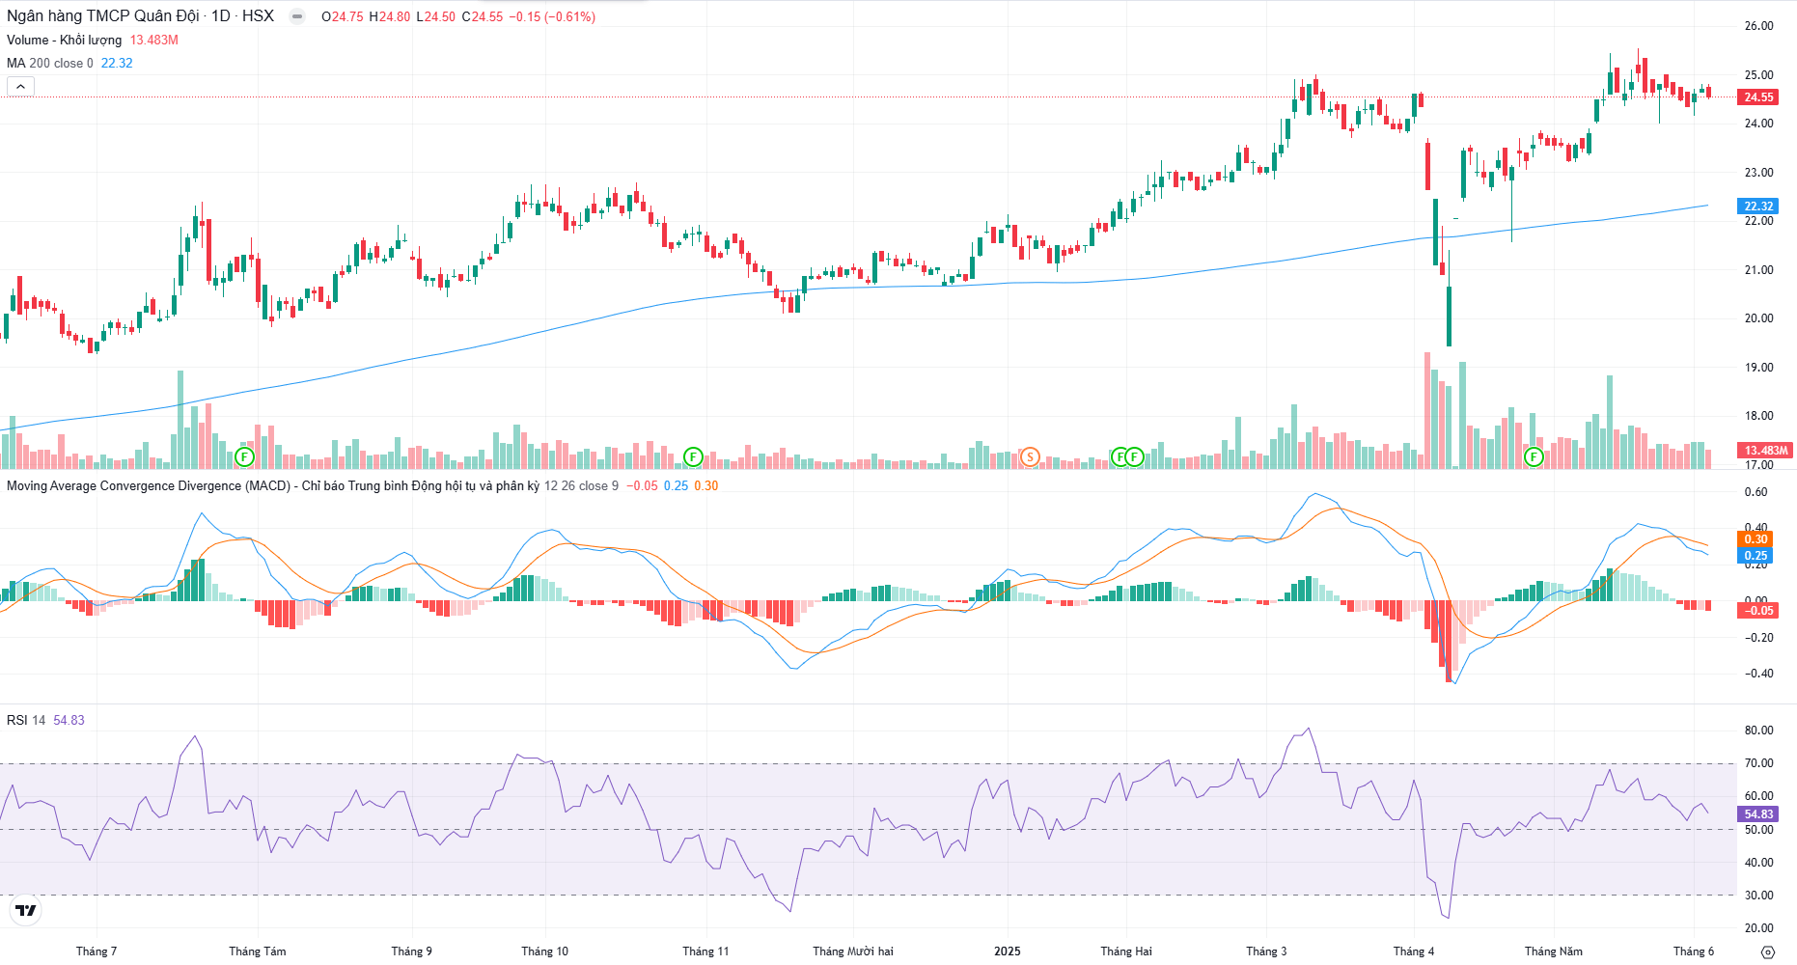Screen dimensions: 1797x965
Task: Click the green F event marker near Tháng Tám
Action: tap(244, 456)
